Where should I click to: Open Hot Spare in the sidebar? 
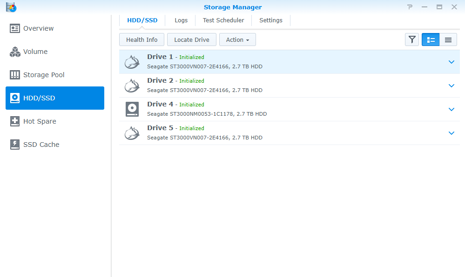point(55,121)
